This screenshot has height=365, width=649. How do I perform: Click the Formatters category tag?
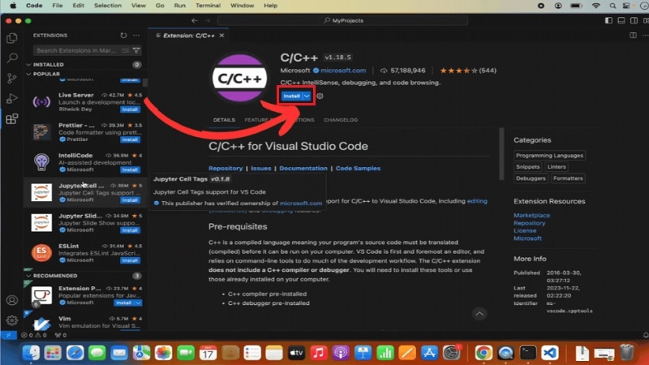click(568, 178)
